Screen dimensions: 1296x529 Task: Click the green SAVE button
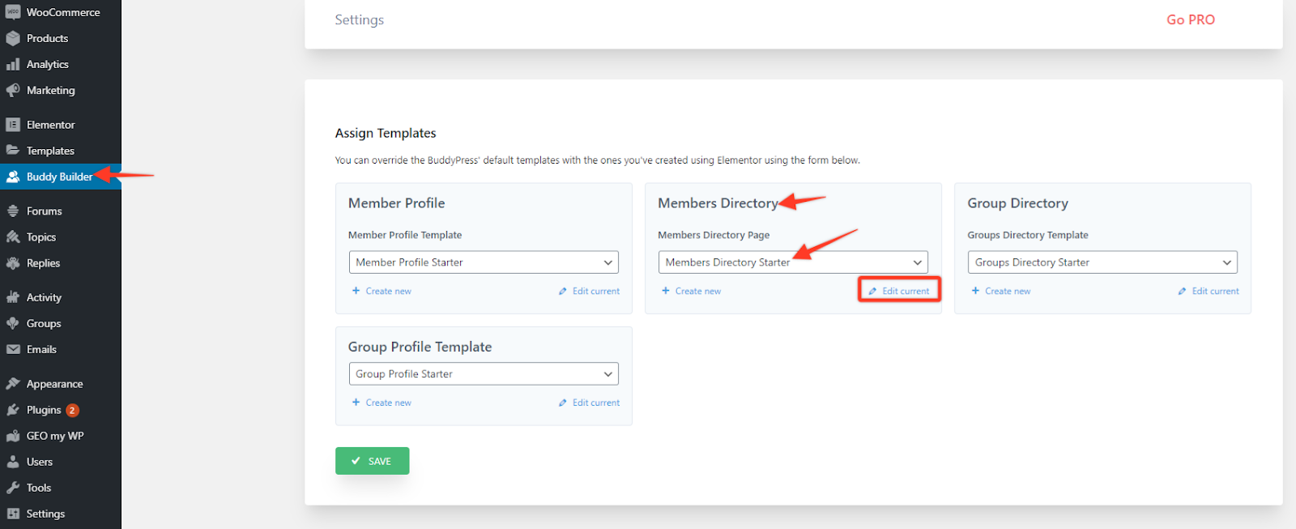coord(373,461)
